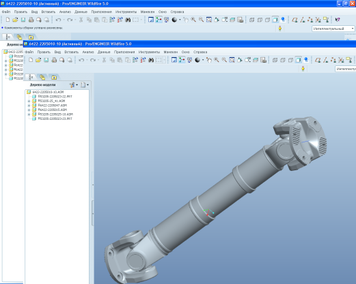Open Вид menu in front window
Screen dimensions: 356x284
(57, 52)
